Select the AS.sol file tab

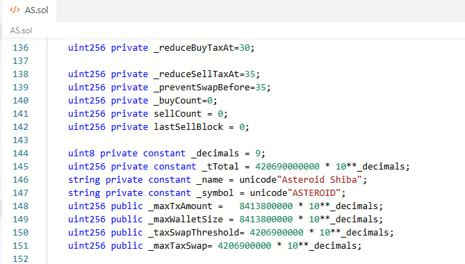(29, 10)
